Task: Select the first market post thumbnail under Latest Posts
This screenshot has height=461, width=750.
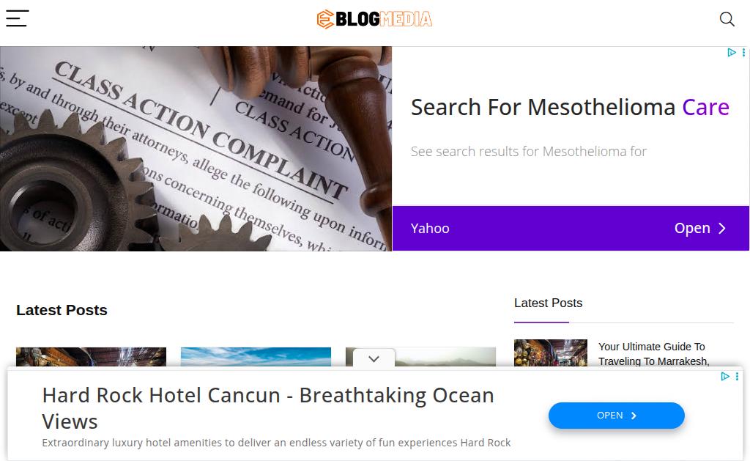Action: (x=91, y=357)
